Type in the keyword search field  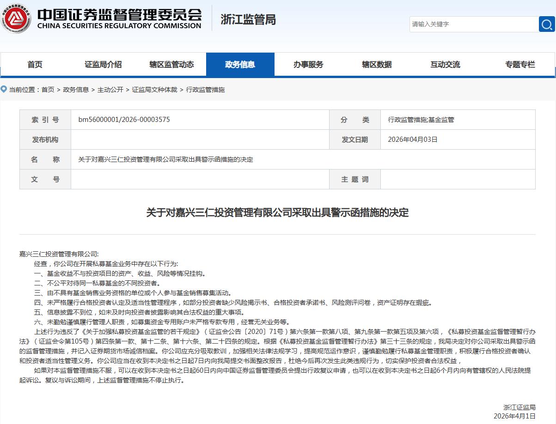tap(473, 24)
